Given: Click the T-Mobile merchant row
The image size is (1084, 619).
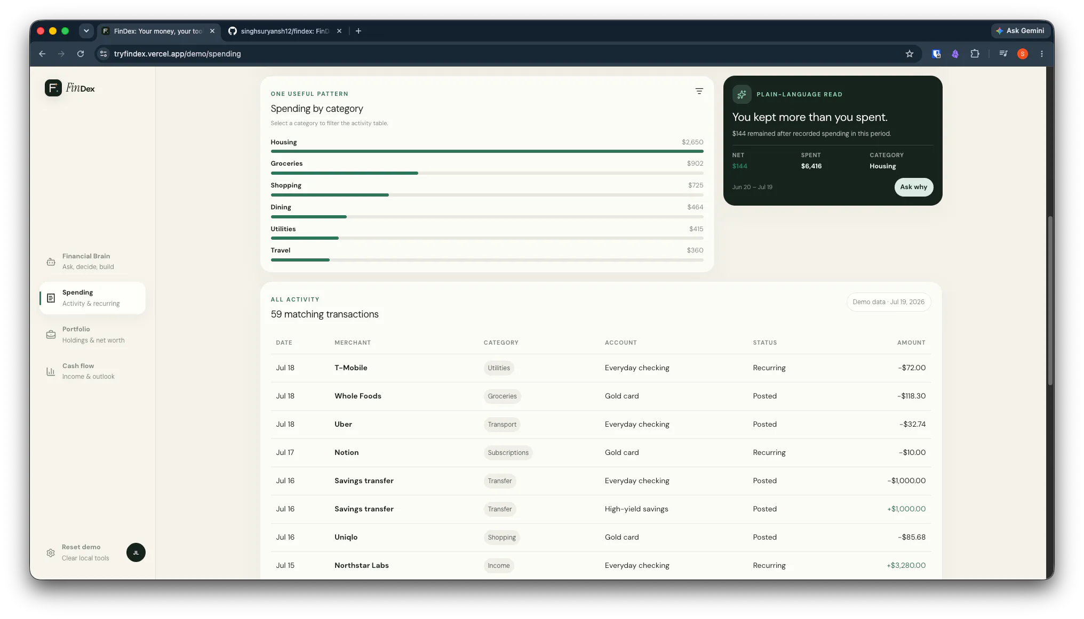Looking at the screenshot, I should pos(601,368).
